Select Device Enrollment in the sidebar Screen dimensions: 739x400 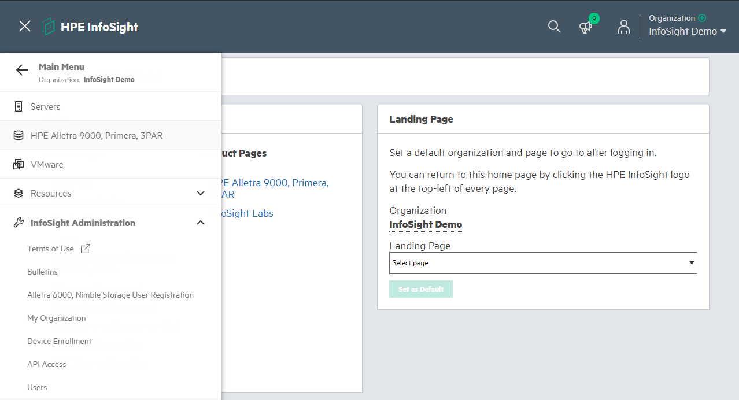click(x=59, y=341)
